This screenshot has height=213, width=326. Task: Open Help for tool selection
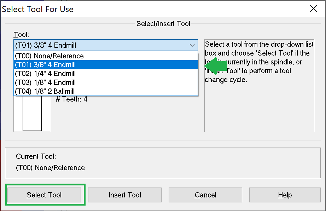[285, 195]
